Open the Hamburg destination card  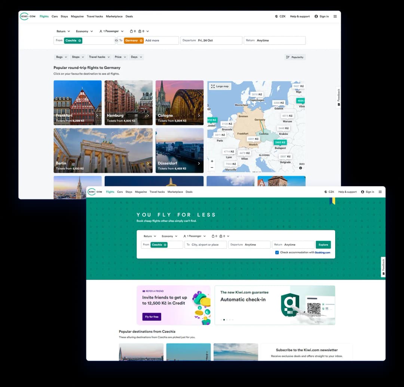(x=128, y=103)
